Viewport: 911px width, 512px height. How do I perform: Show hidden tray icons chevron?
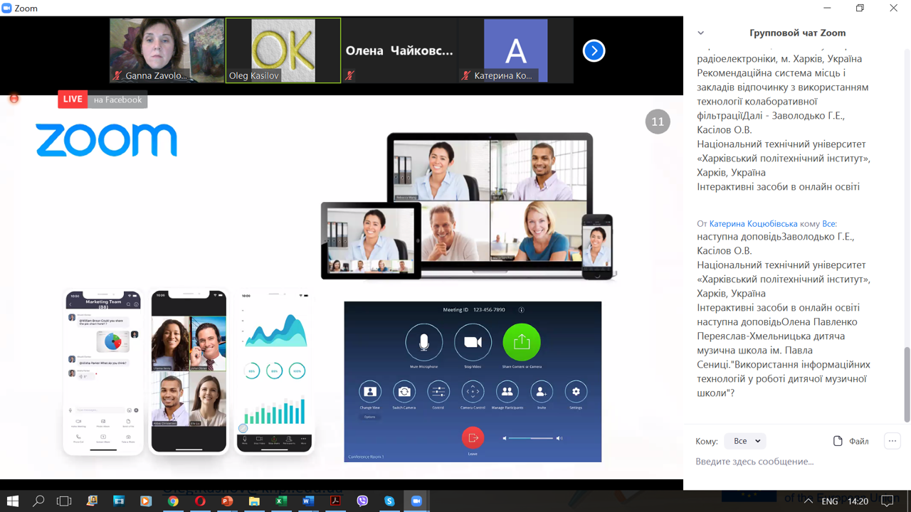tap(809, 501)
